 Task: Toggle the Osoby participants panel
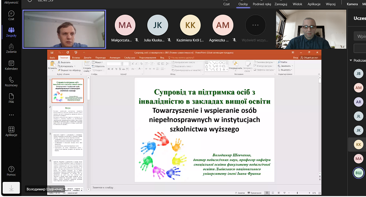coord(243,4)
